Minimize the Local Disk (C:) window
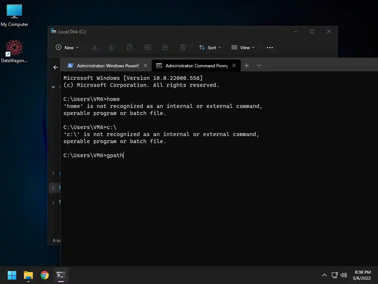The image size is (378, 284). coord(295,32)
